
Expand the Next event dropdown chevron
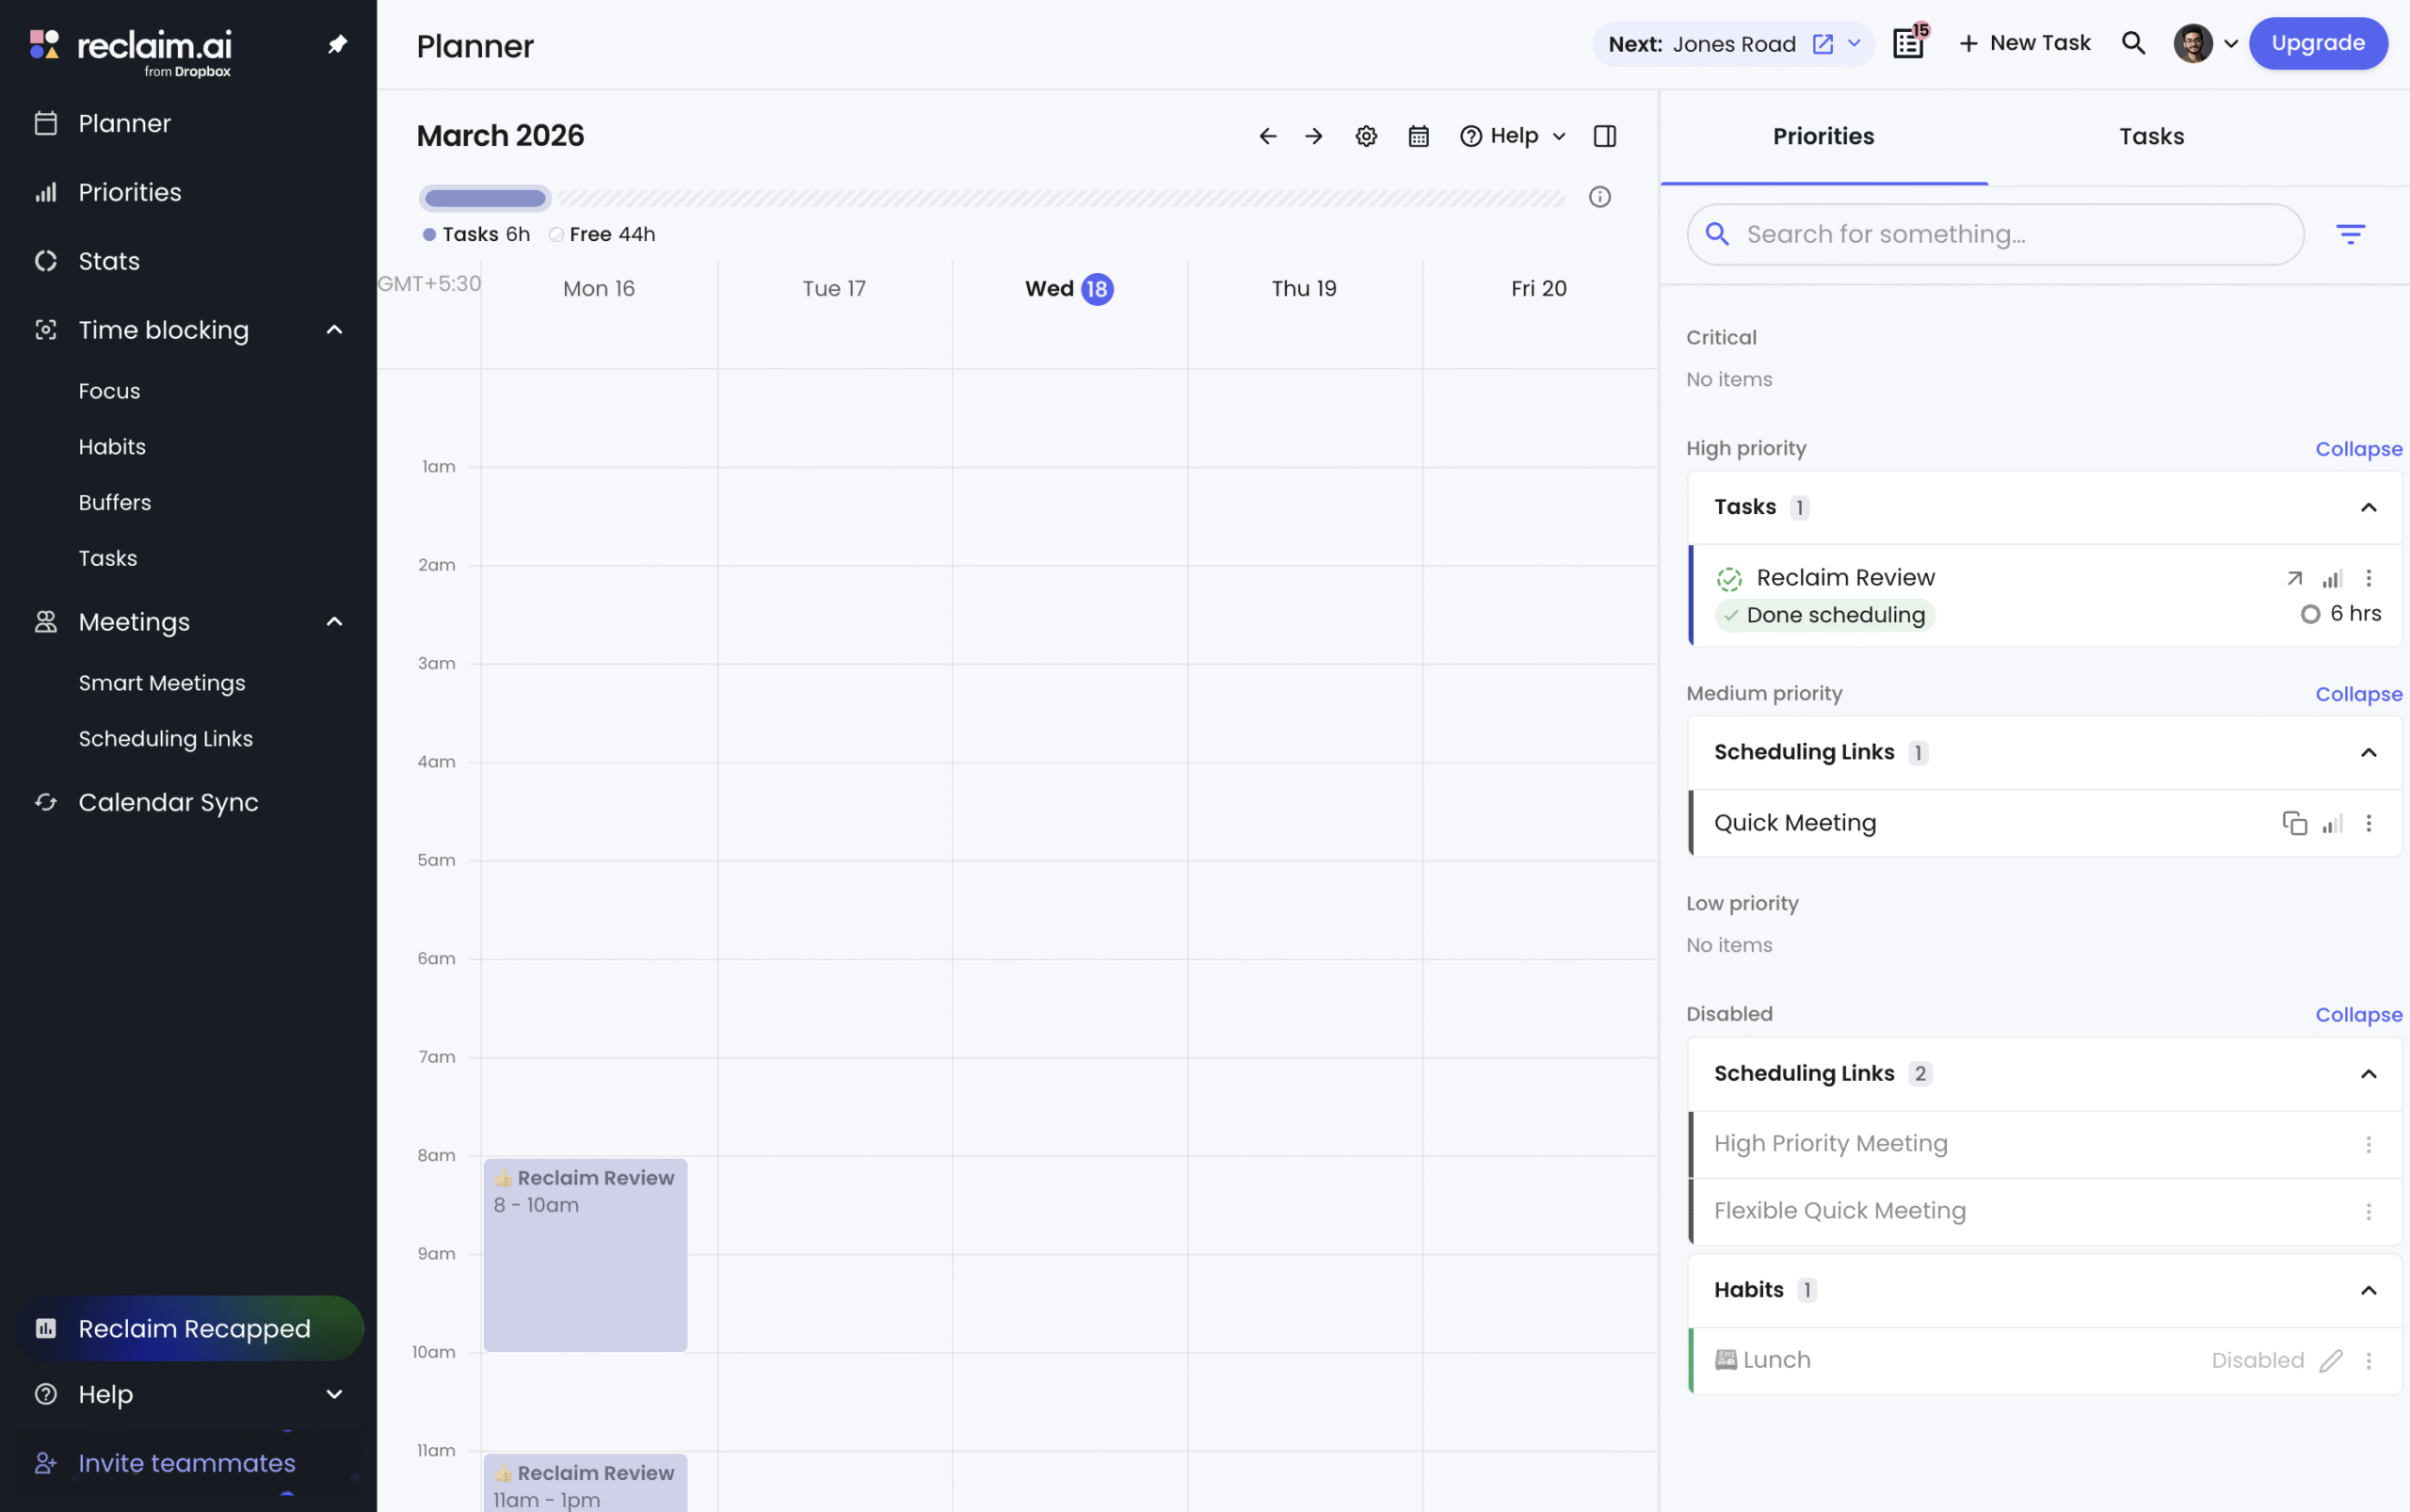[x=1854, y=44]
